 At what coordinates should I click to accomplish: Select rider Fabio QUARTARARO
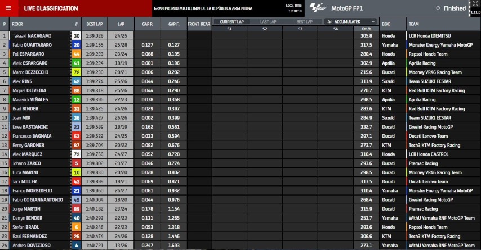pos(32,45)
